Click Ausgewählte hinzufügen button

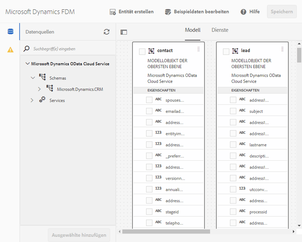coord(79,235)
